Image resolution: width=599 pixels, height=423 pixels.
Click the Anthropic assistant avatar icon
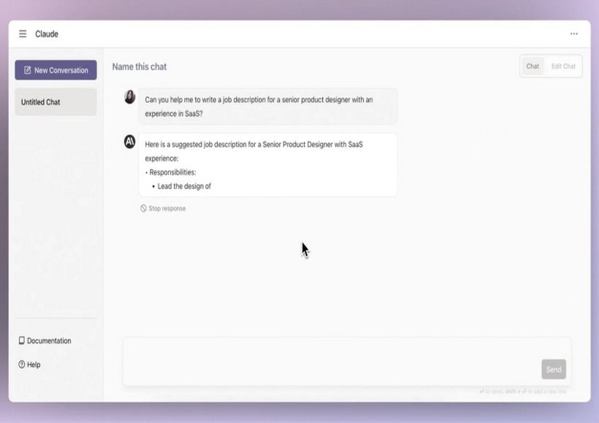[x=130, y=141]
